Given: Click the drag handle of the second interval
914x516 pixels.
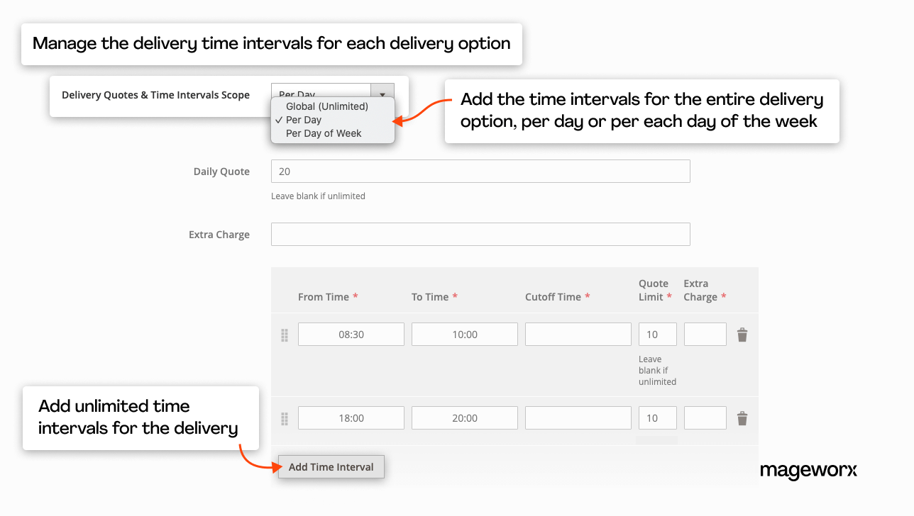Looking at the screenshot, I should [x=284, y=417].
